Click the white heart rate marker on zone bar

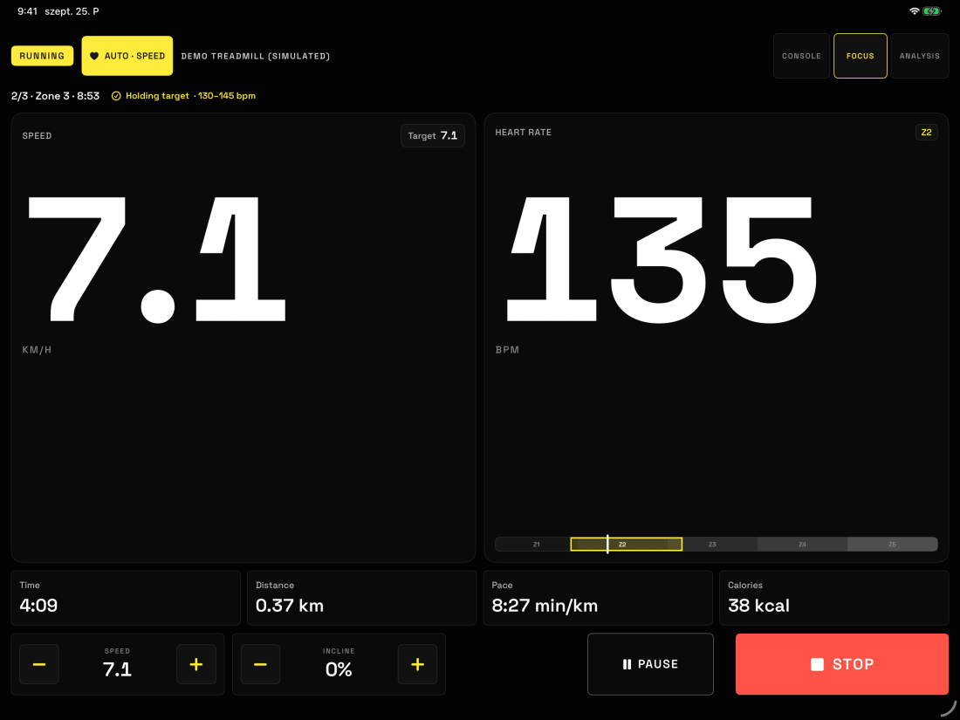point(607,545)
